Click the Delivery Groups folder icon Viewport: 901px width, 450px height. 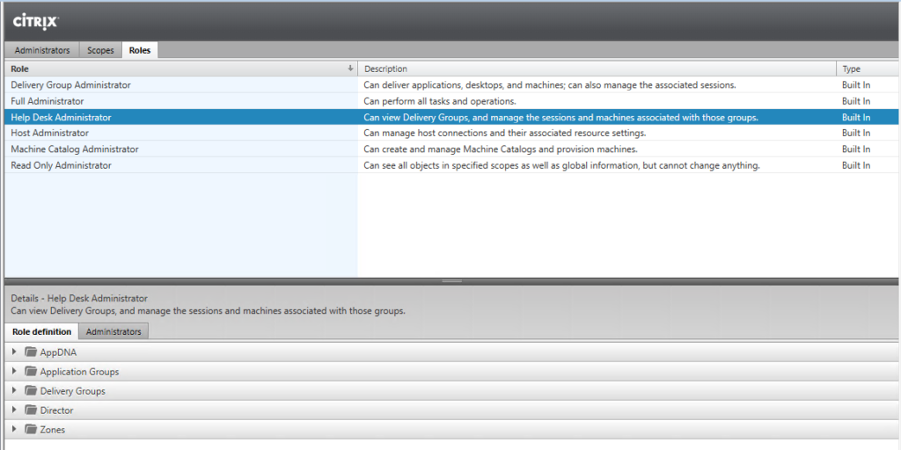coord(31,391)
